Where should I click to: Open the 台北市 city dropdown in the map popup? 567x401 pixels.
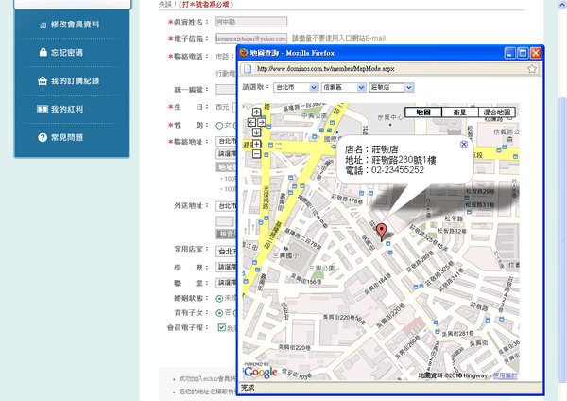296,87
